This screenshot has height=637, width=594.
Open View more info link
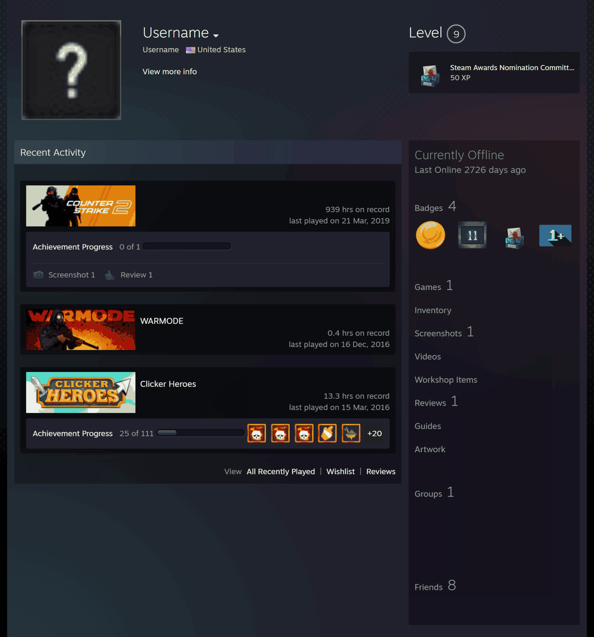click(x=169, y=72)
